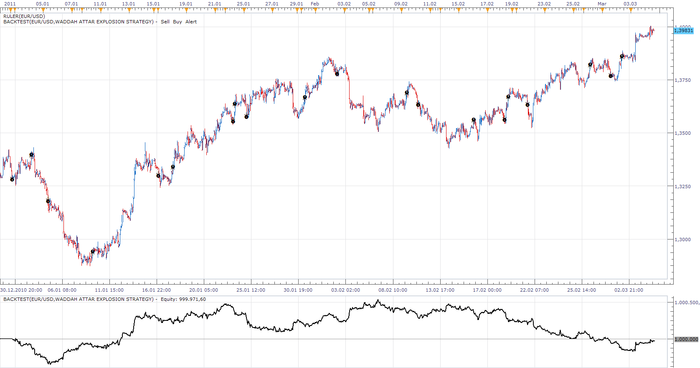700x368 pixels.
Task: Select the upper BACKTEST Waddah Attar strategy label
Action: 79,22
